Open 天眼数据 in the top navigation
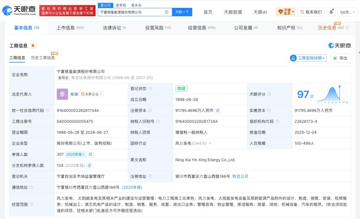 233,12
